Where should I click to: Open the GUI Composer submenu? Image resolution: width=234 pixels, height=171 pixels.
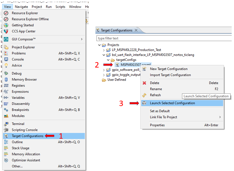[82, 39]
